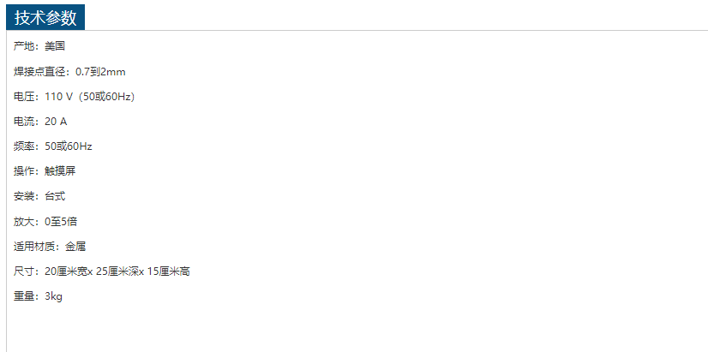Click the 放大：0至5倍 text
The image size is (708, 352).
click(x=45, y=222)
